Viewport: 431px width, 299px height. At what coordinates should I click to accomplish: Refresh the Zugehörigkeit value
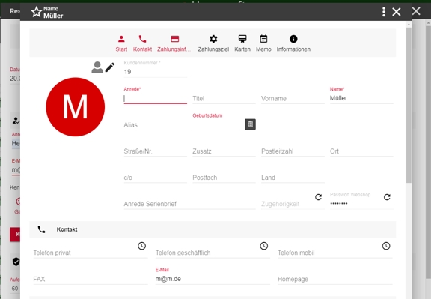(318, 197)
